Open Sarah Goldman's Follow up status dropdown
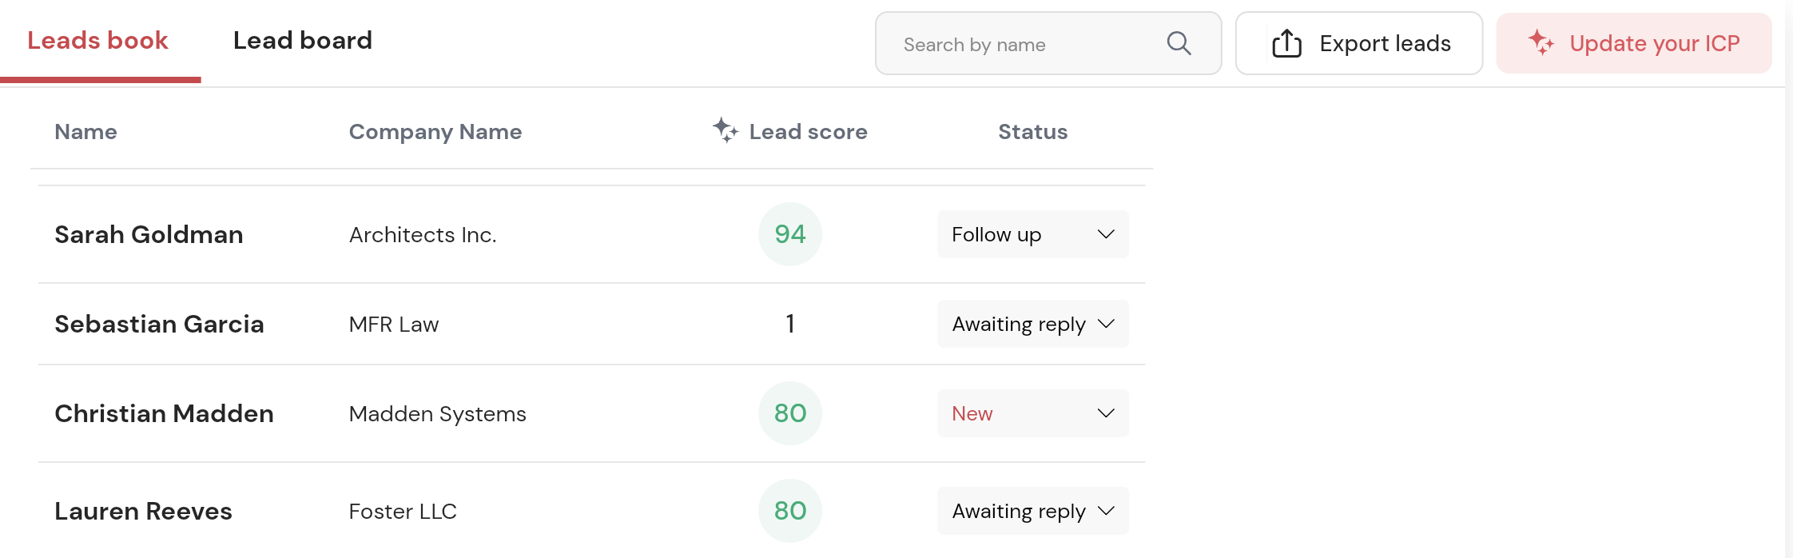The height and width of the screenshot is (558, 1793). point(1032,234)
